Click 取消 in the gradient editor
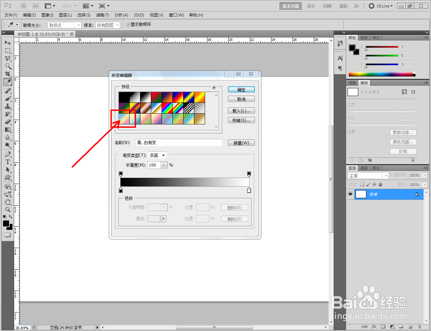 pos(241,99)
